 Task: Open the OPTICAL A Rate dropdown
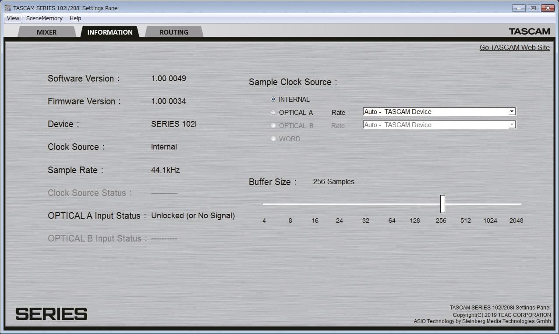tap(511, 112)
